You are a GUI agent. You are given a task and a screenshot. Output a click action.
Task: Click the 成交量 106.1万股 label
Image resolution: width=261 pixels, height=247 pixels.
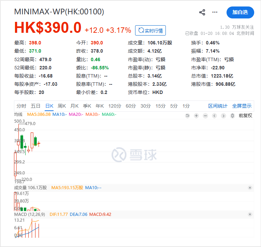pyautogui.click(x=30, y=188)
